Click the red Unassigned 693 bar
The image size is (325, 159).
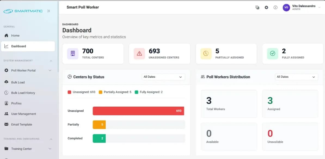[138, 111]
